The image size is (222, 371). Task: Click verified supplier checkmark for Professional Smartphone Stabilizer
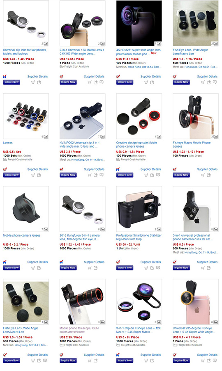click(118, 262)
